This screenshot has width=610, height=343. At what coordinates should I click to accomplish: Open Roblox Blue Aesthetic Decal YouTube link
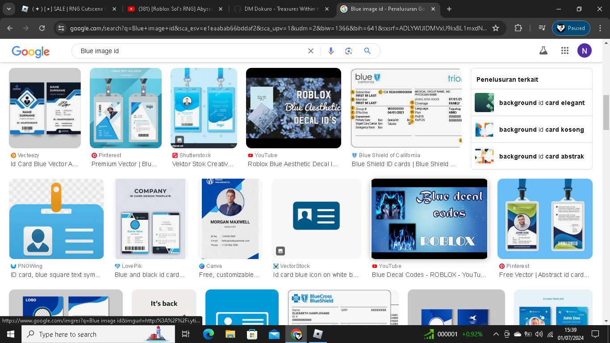[x=293, y=164]
